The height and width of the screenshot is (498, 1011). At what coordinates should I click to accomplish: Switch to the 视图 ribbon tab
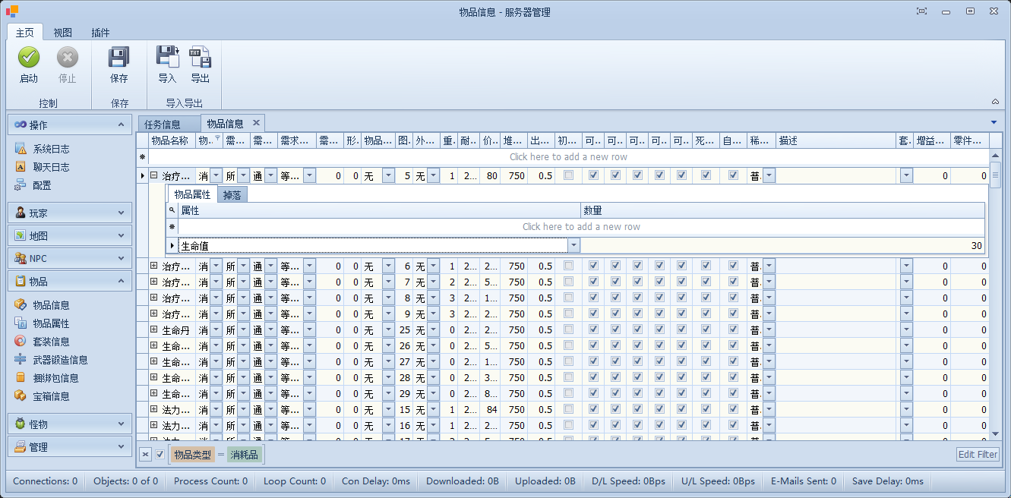(63, 33)
